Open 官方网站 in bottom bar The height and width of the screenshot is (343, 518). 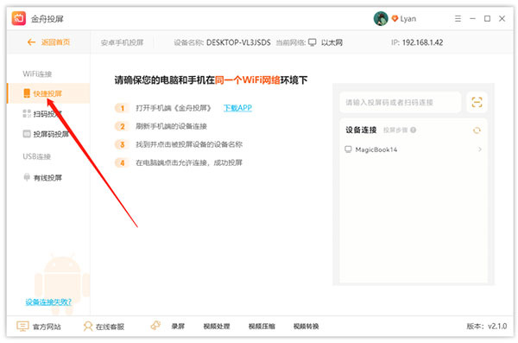[39, 327]
